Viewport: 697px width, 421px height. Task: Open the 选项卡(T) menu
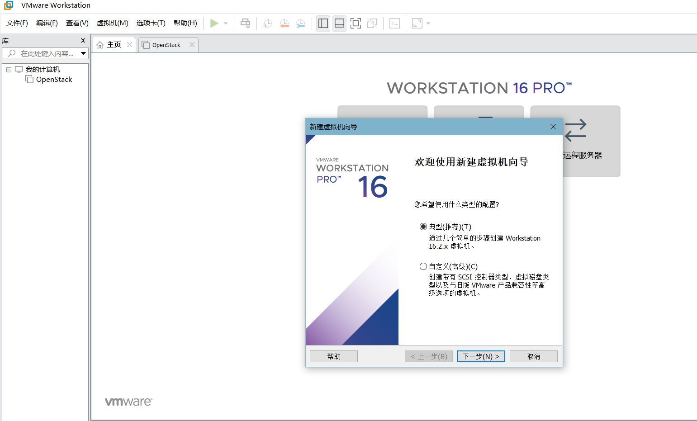[151, 23]
